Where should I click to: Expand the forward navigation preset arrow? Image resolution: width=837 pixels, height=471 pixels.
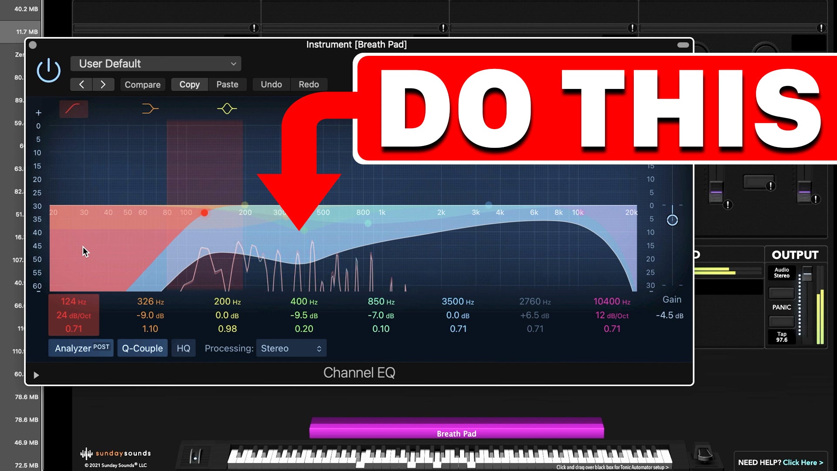click(102, 84)
